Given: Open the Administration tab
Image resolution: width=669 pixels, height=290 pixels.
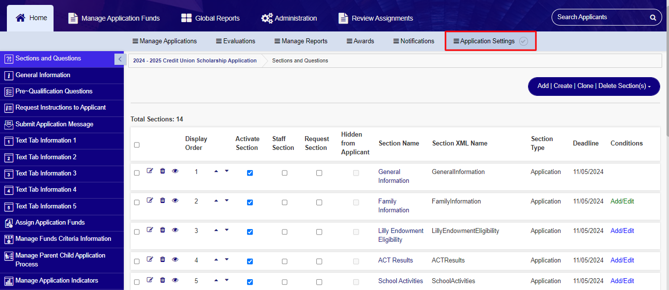Looking at the screenshot, I should point(289,18).
